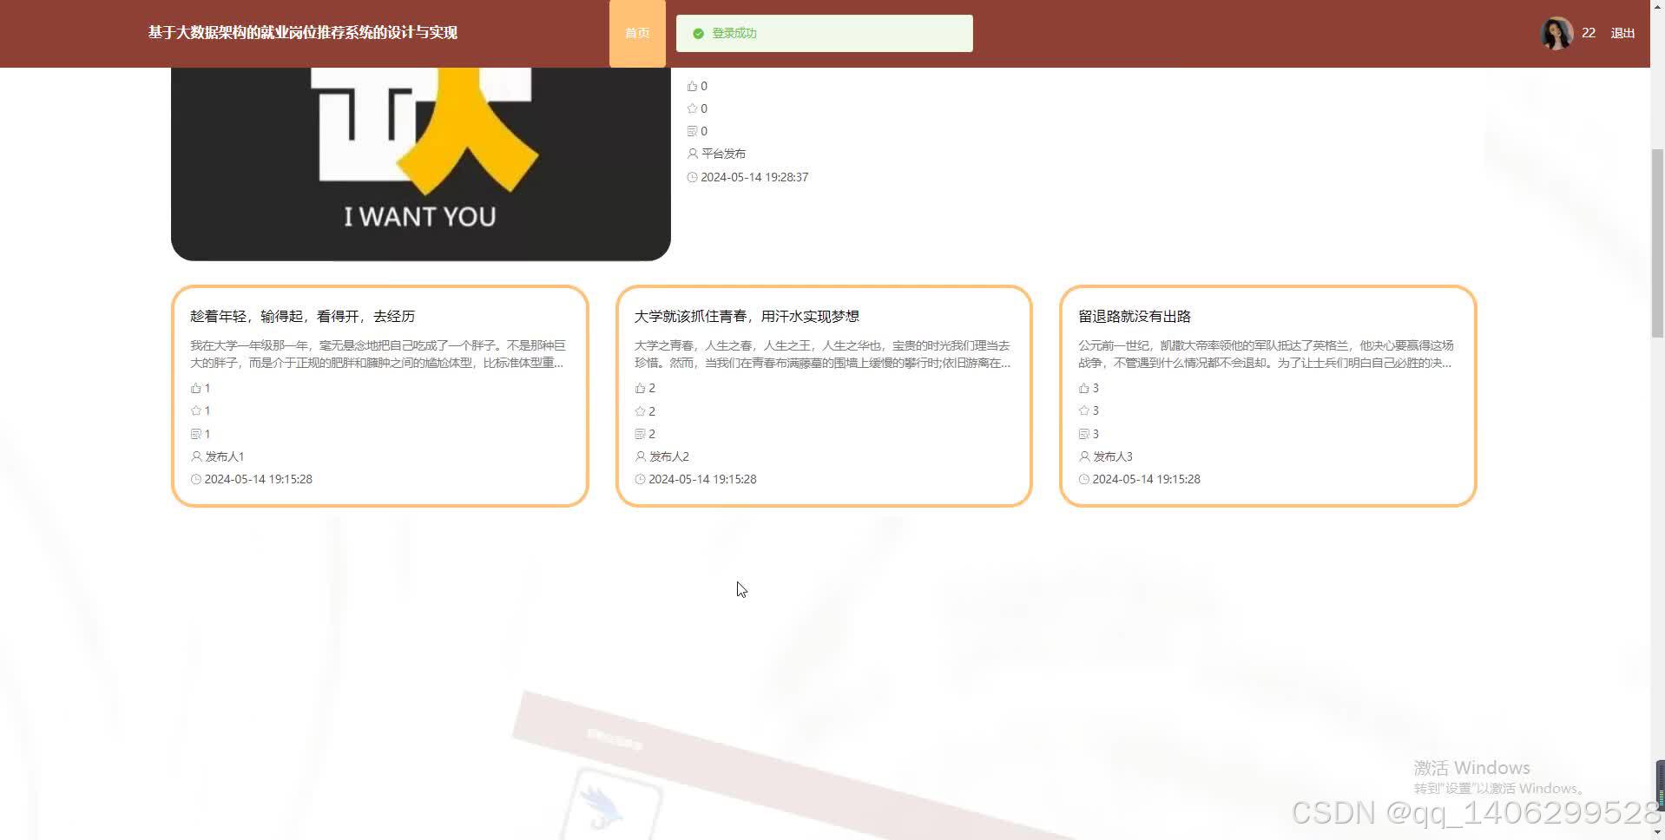Click the publisher text 平台发布
This screenshot has height=840, width=1665.
(x=724, y=154)
